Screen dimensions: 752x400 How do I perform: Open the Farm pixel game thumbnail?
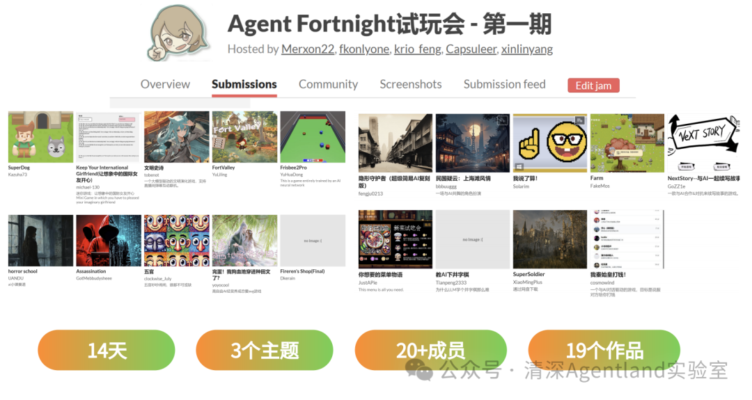(x=627, y=143)
